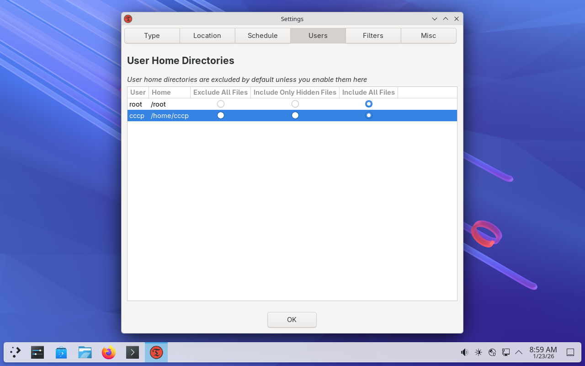Switch to the Filters tab

click(373, 36)
